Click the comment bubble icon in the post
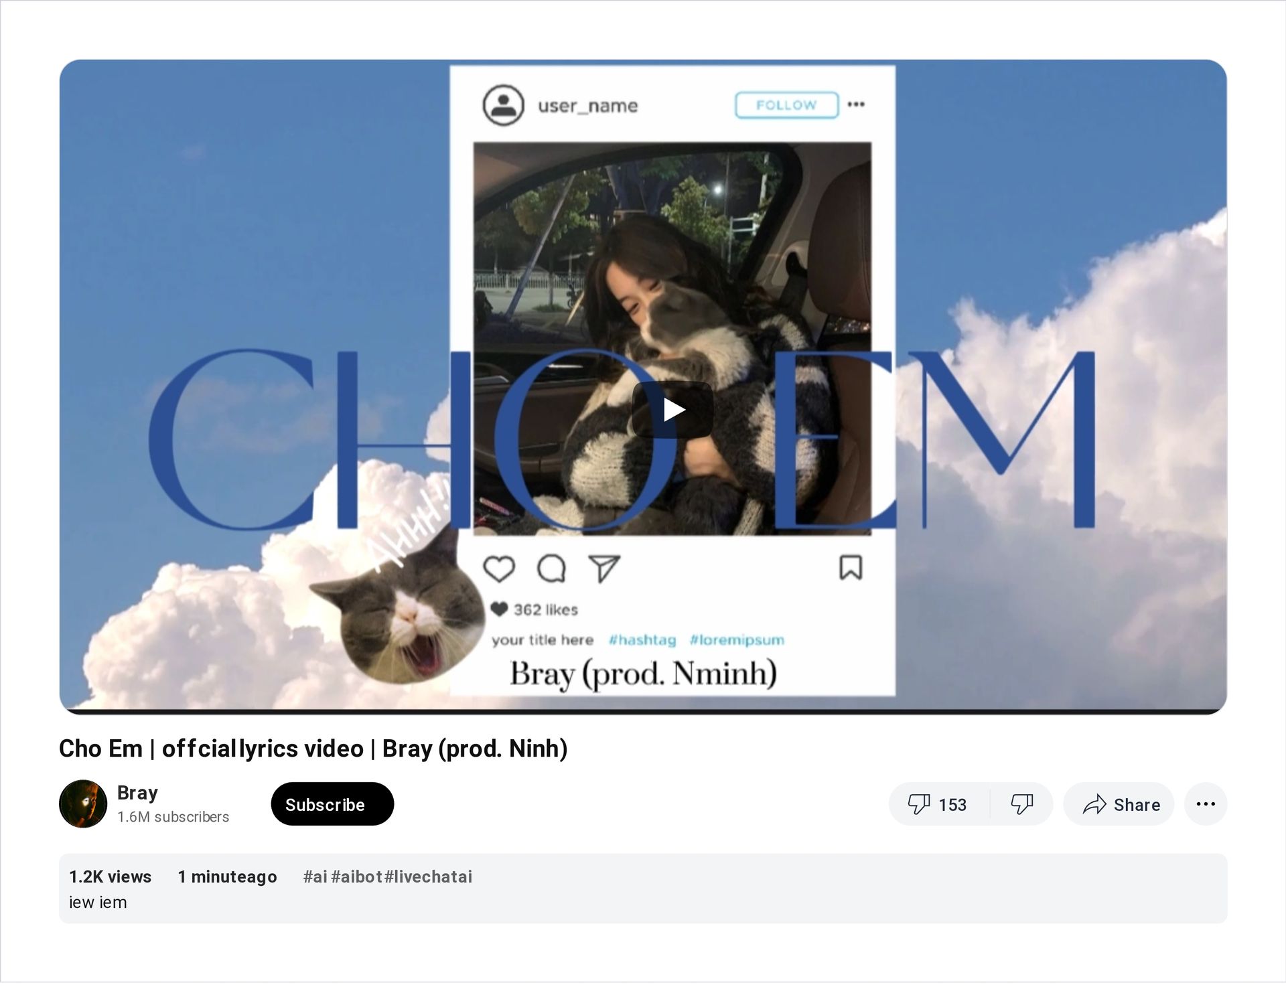1286x989 pixels. coord(552,569)
